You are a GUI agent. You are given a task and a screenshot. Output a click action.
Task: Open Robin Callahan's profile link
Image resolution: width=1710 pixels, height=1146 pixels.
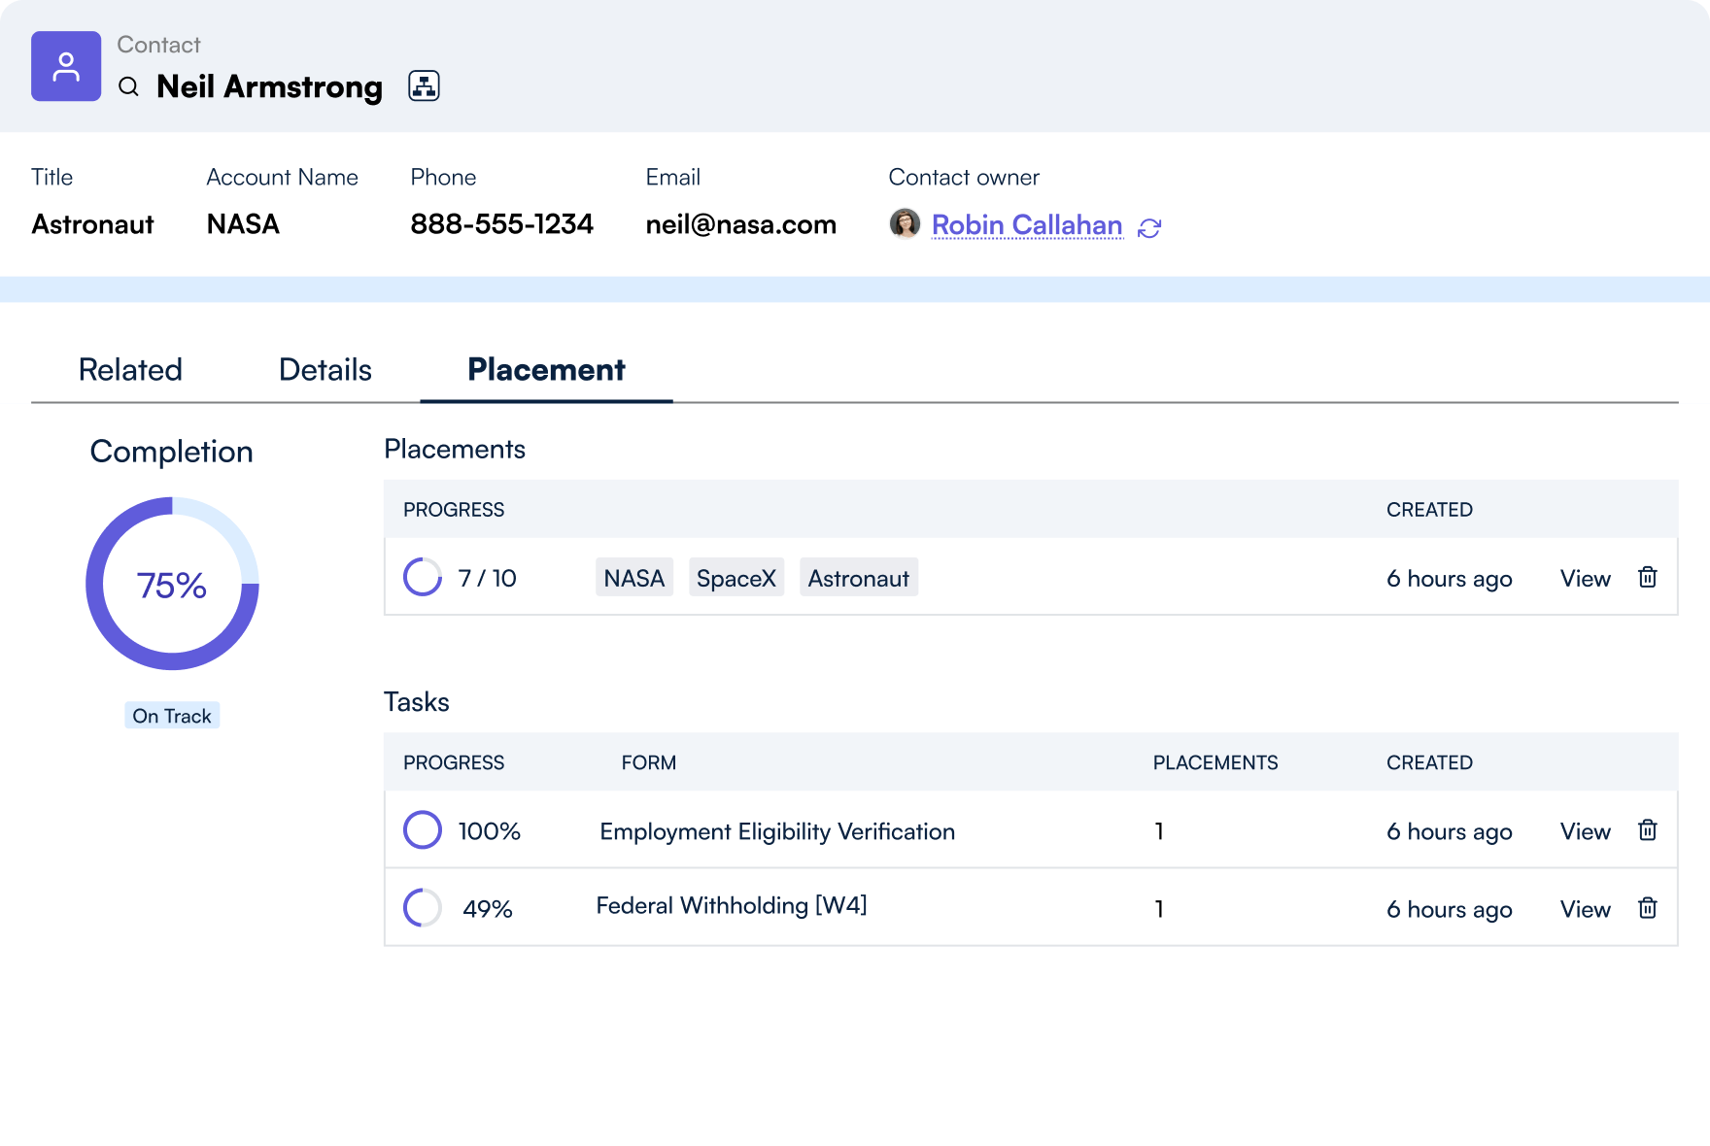point(1026,224)
